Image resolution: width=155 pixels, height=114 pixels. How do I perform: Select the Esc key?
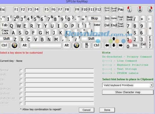click(3, 10)
